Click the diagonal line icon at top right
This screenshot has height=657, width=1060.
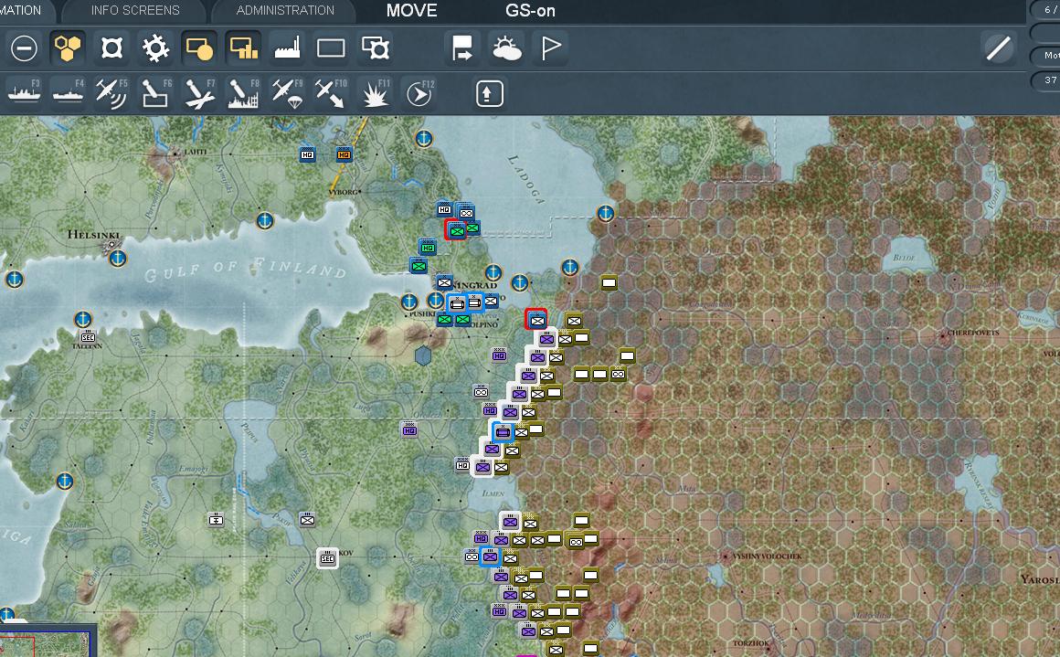coord(998,48)
